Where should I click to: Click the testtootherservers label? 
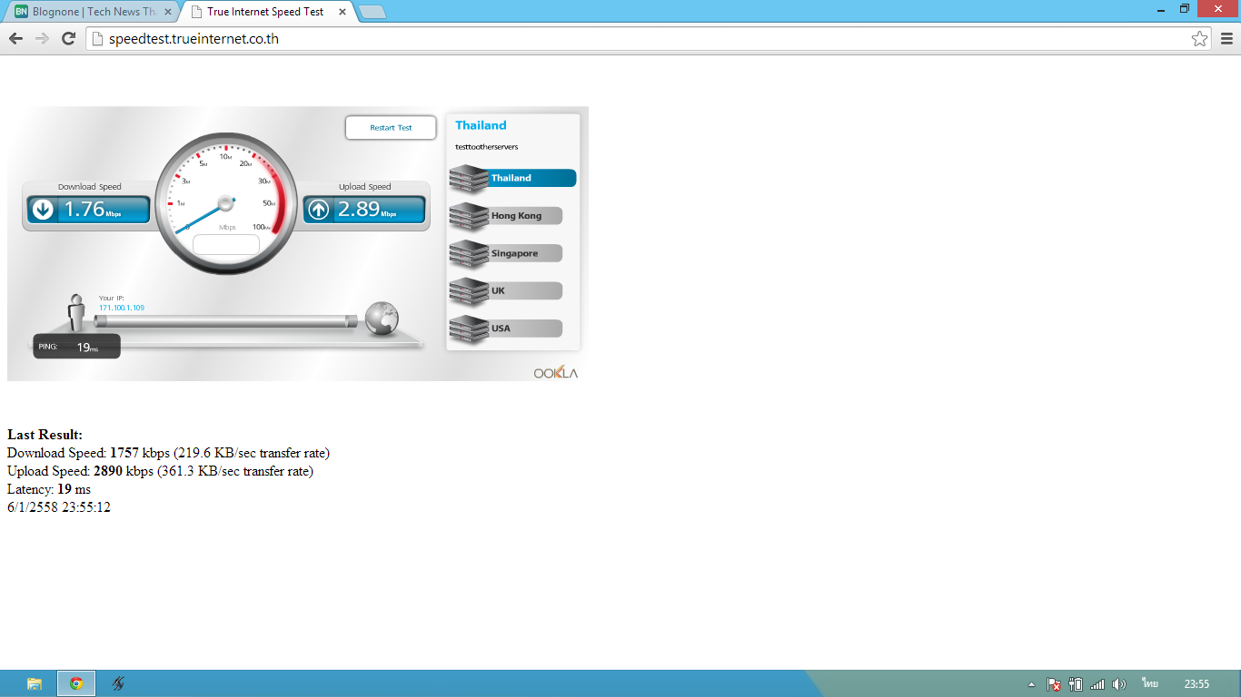click(x=486, y=146)
